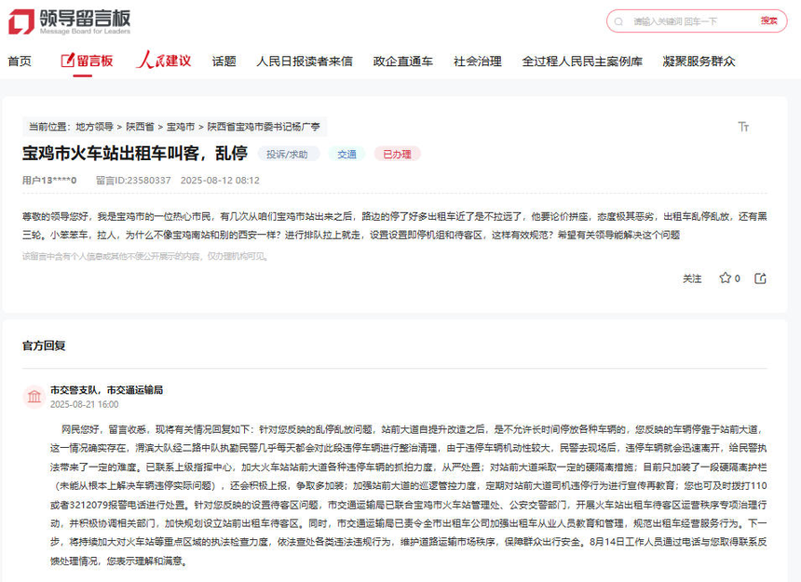Click the search magnifier icon
The width and height of the screenshot is (801, 582).
(618, 21)
